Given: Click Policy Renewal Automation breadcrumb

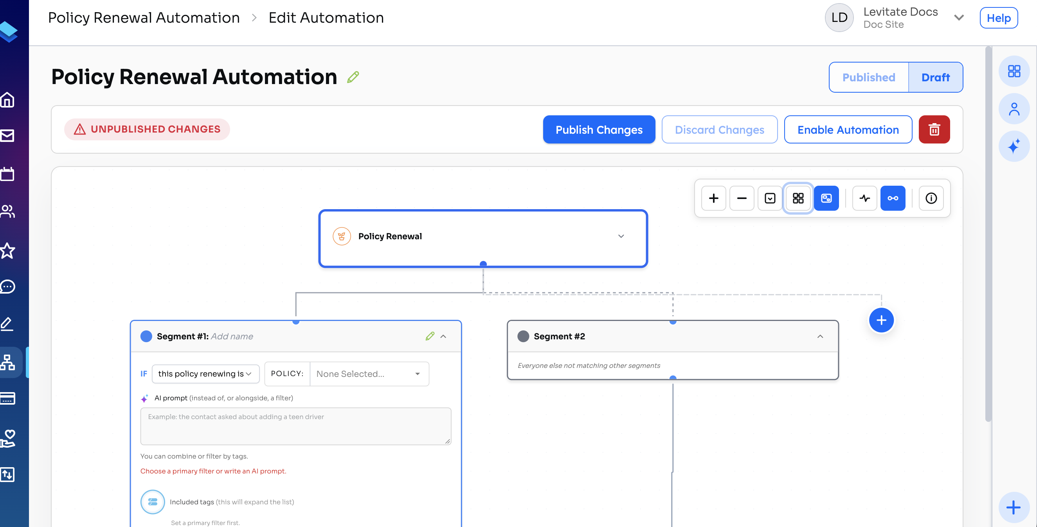Looking at the screenshot, I should coord(144,18).
